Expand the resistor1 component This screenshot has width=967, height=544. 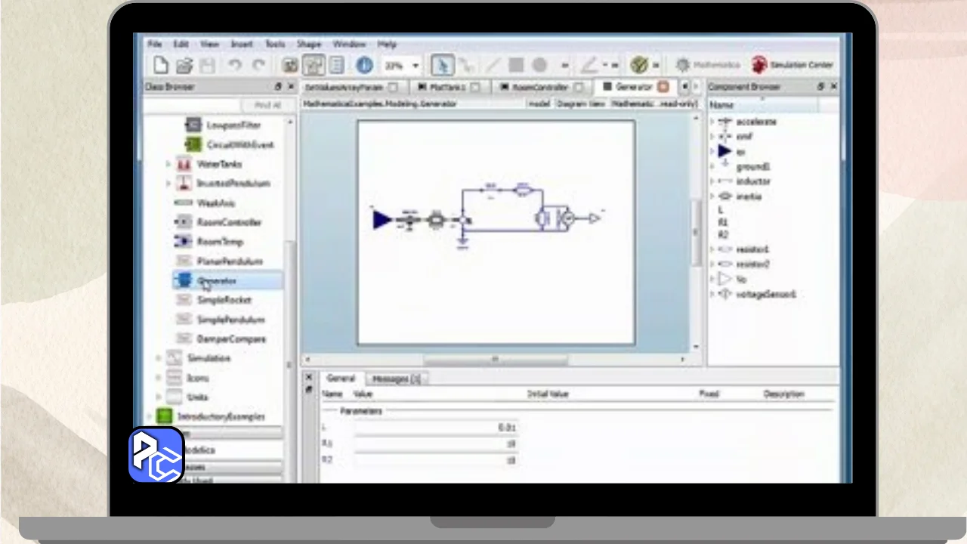click(x=712, y=249)
